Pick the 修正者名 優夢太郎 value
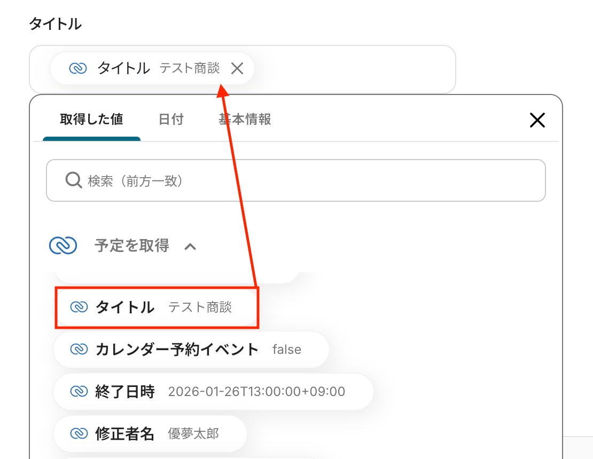593x459 pixels. click(x=150, y=433)
